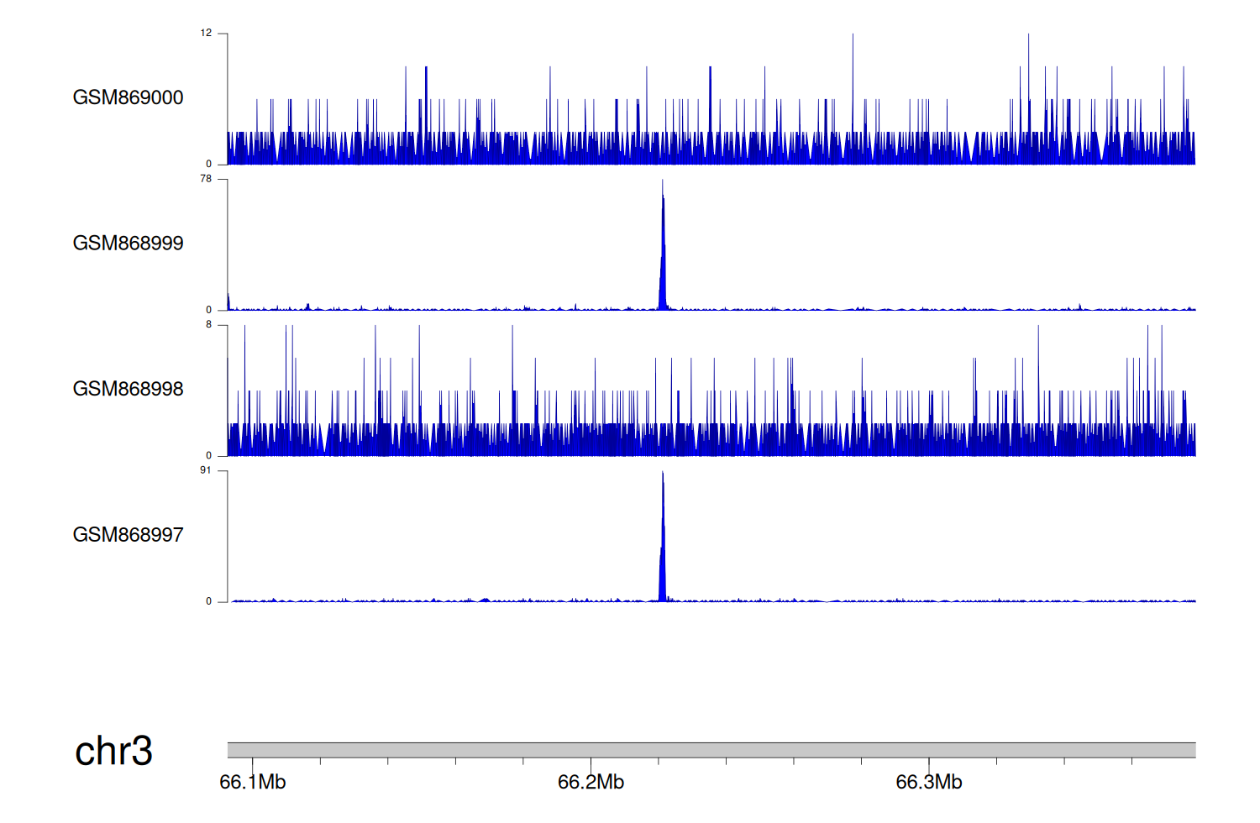Click the 66.3Mb axis position label

click(928, 782)
